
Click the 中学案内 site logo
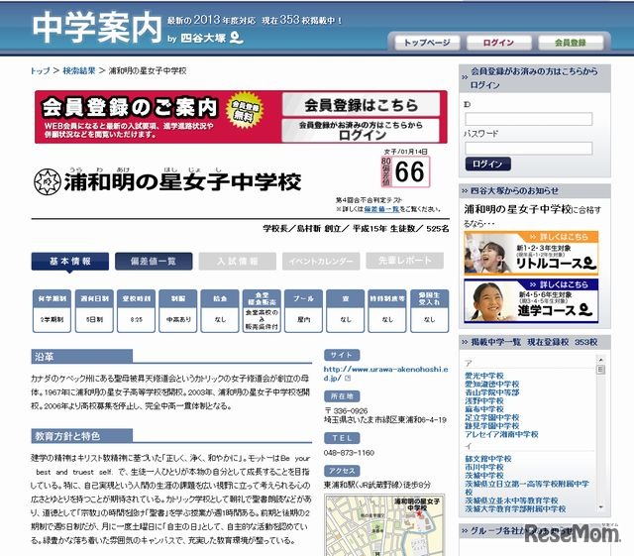point(97,28)
